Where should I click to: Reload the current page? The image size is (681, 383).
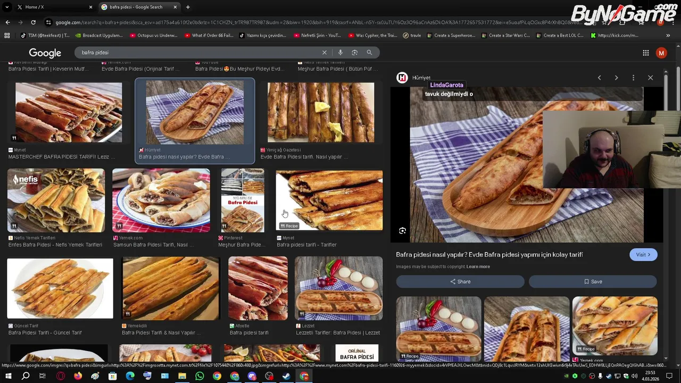(33, 22)
